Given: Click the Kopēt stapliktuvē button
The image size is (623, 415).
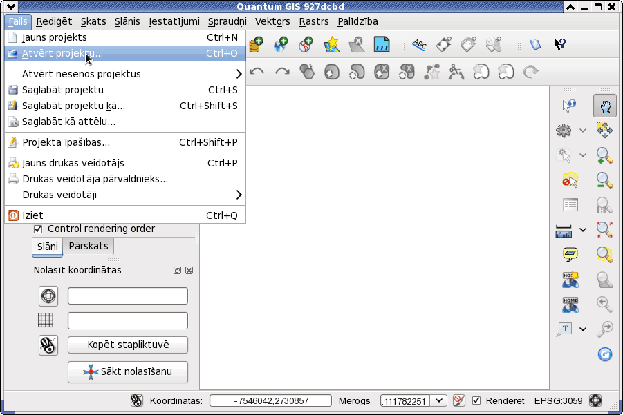Looking at the screenshot, I should [128, 345].
